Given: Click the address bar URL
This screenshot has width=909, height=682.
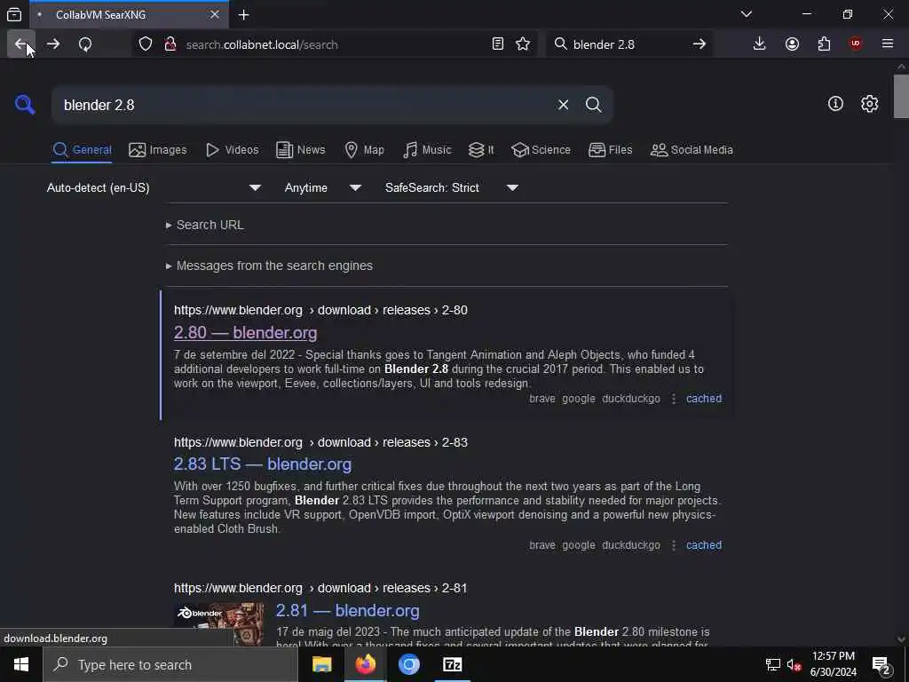Looking at the screenshot, I should pos(262,44).
